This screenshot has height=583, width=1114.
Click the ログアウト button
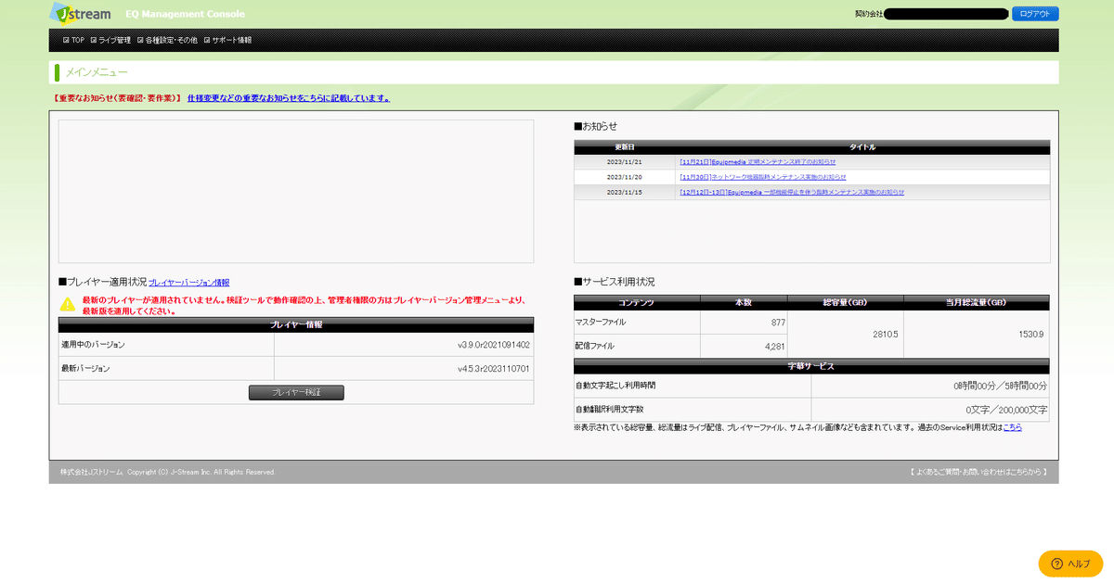coord(1034,13)
